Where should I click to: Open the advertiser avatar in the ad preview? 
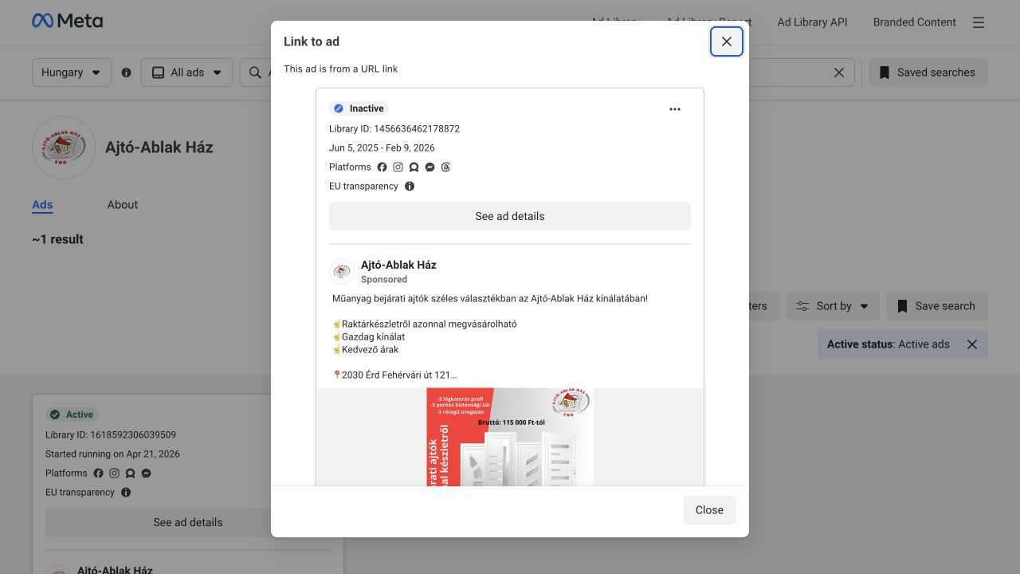(x=342, y=272)
